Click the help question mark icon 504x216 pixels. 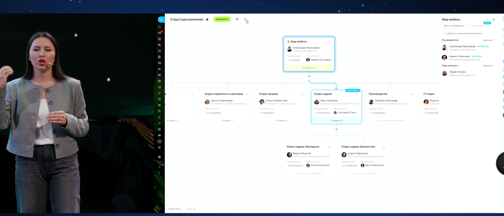pyautogui.click(x=159, y=157)
